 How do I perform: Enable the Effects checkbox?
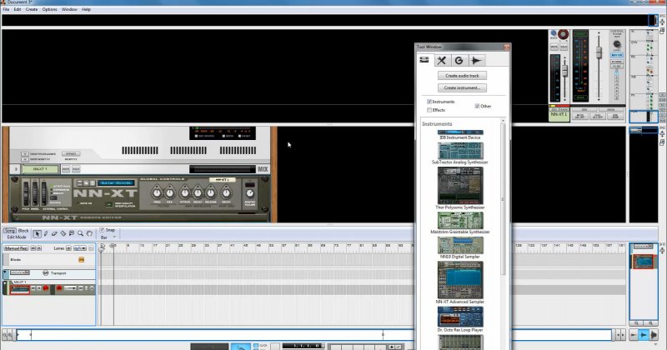[429, 110]
